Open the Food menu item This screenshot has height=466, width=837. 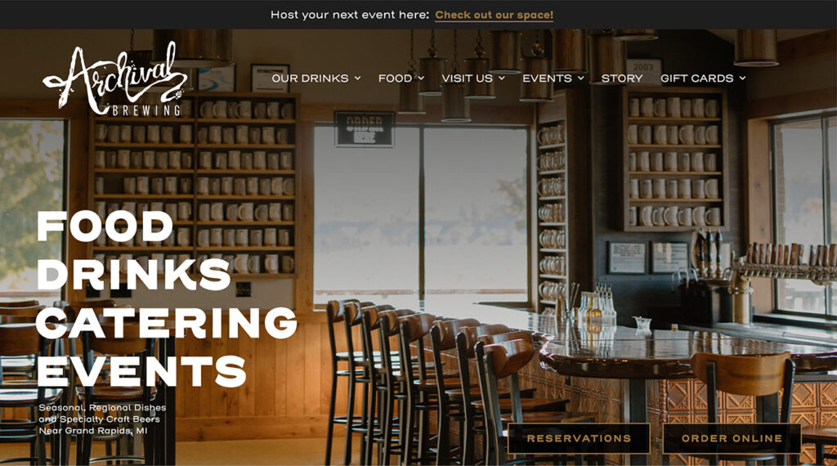(395, 78)
